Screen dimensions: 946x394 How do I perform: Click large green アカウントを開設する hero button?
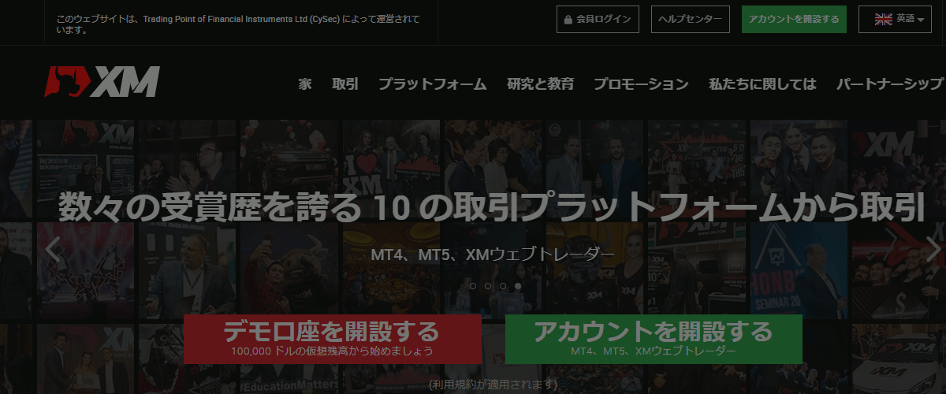click(x=654, y=339)
